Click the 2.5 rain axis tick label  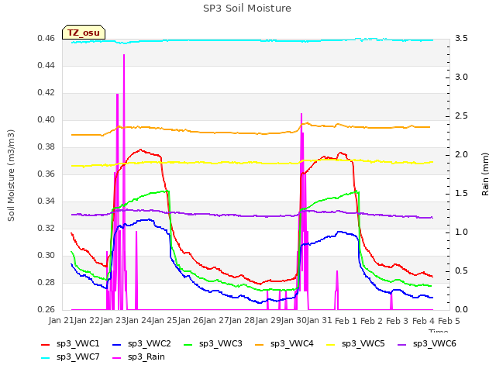click(x=462, y=116)
